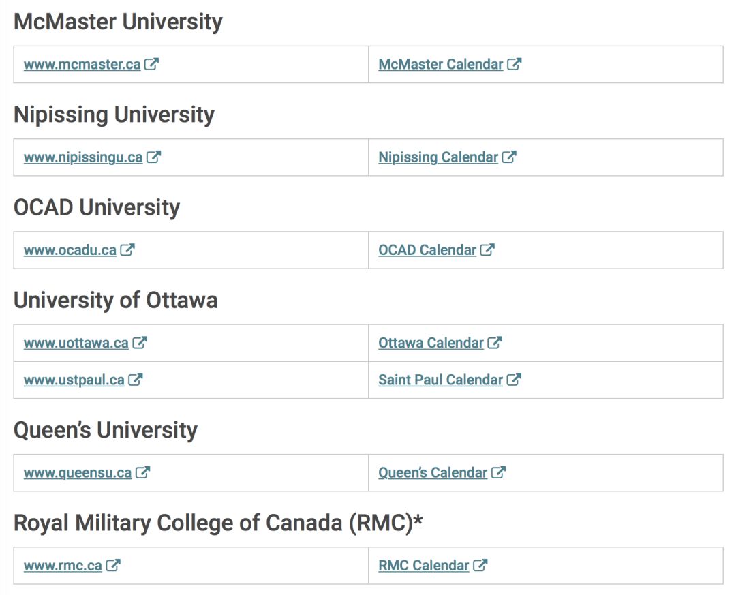736x595 pixels.
Task: Click external-link icon beside www.mcmaster.ca
Action: [x=151, y=64]
